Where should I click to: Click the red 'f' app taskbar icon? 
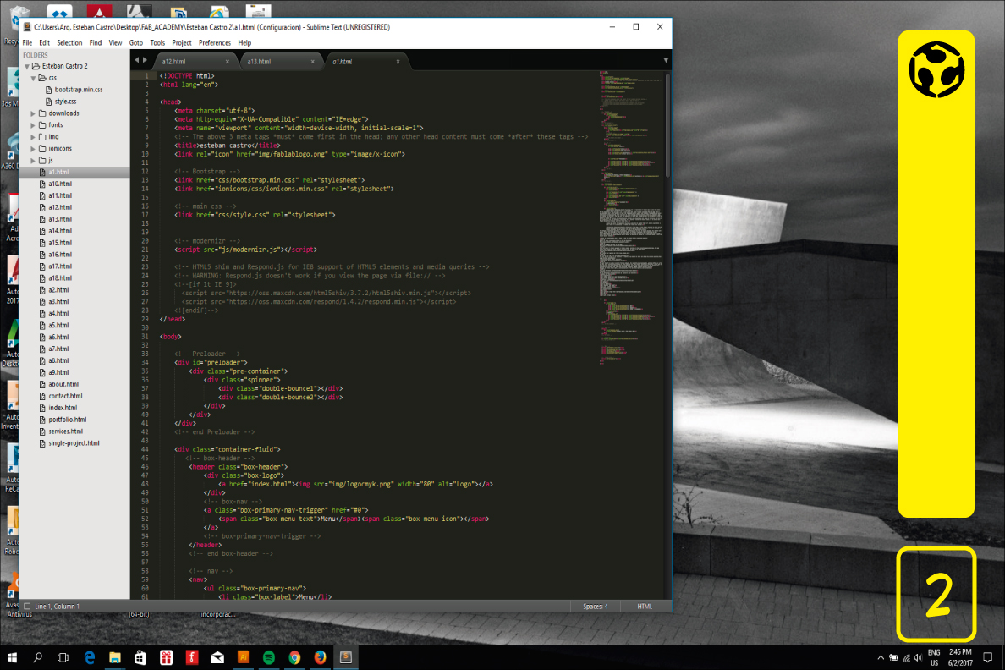point(192,657)
